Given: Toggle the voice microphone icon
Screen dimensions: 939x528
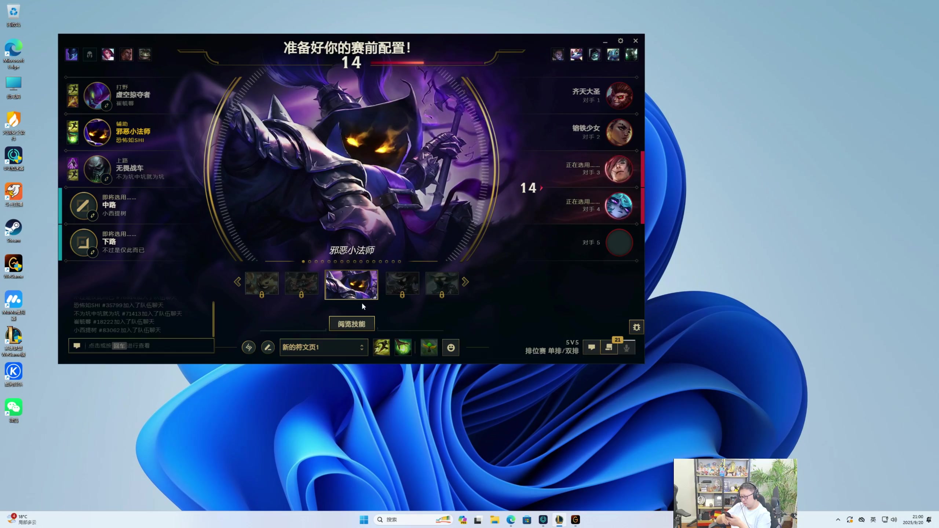Looking at the screenshot, I should coord(626,347).
